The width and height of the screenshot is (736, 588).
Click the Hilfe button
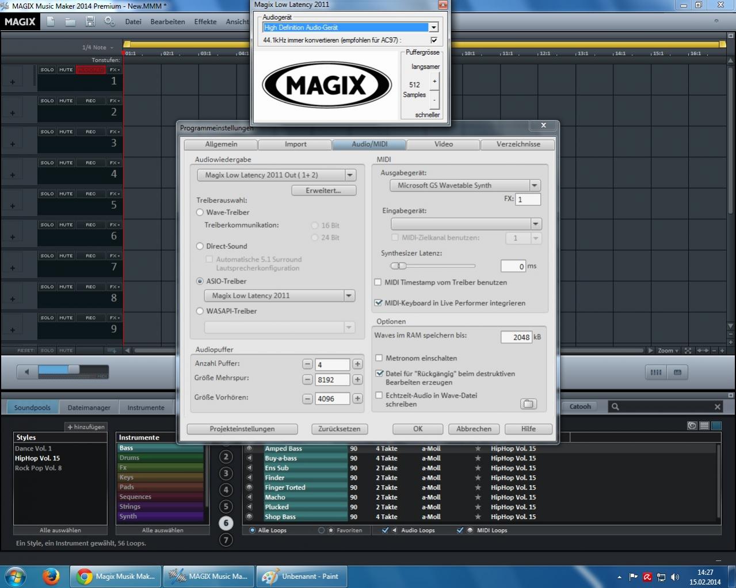528,429
